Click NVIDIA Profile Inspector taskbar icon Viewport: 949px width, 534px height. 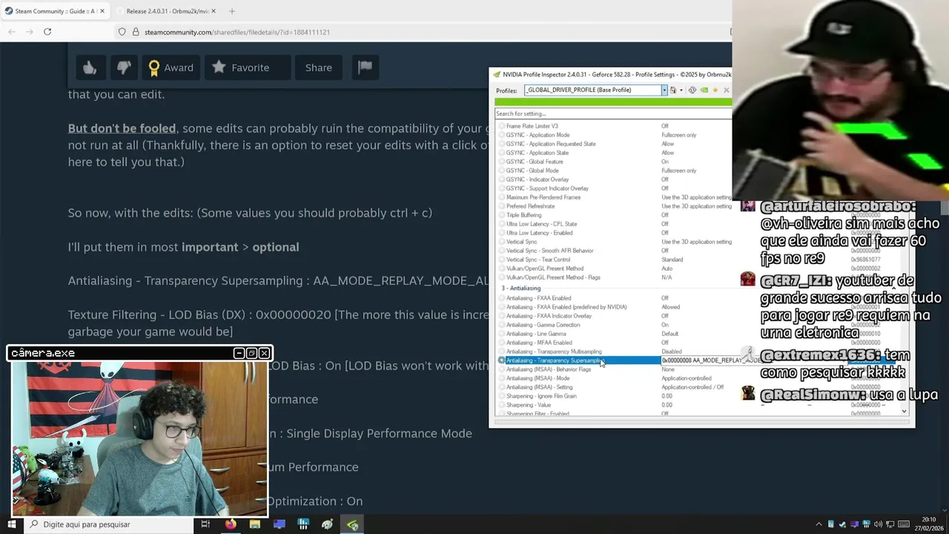352,524
